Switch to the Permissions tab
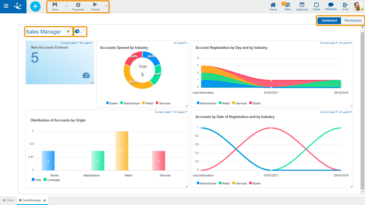 353,21
